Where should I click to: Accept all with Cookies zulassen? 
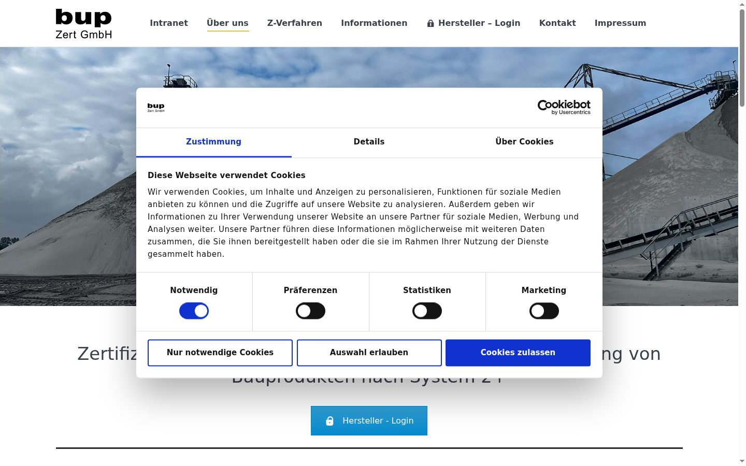[518, 353]
